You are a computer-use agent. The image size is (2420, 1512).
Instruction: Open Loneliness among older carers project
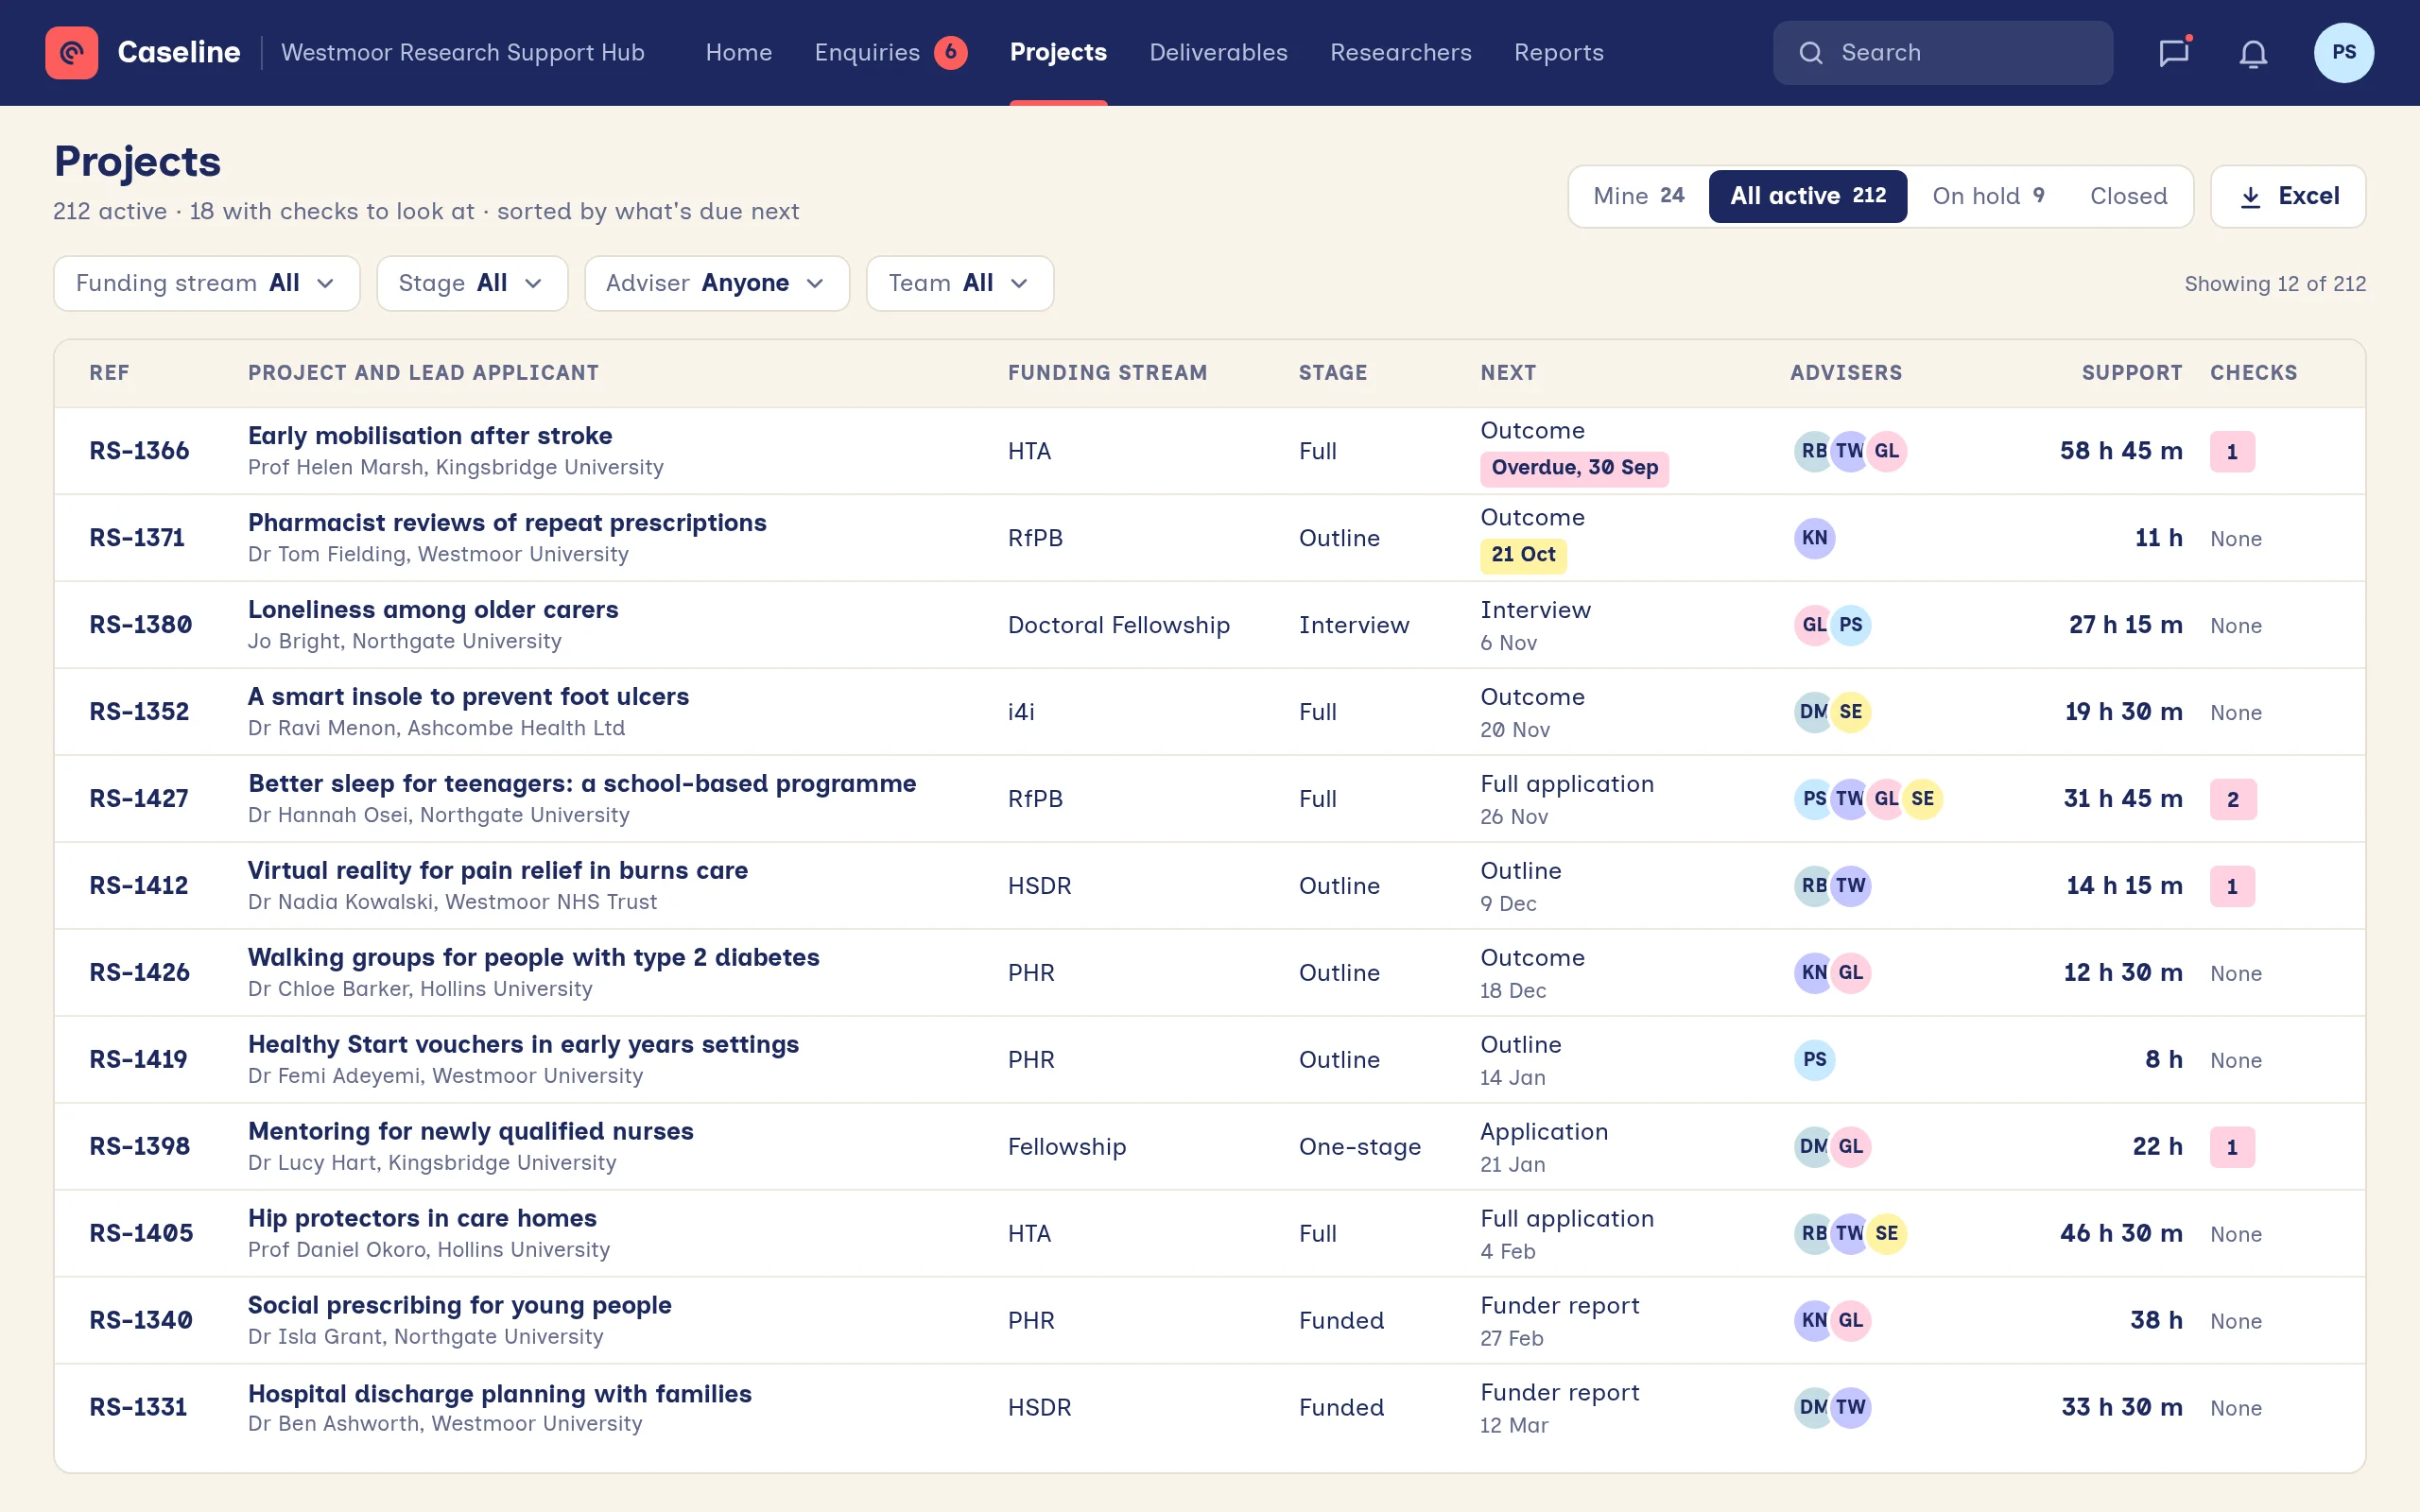[433, 610]
